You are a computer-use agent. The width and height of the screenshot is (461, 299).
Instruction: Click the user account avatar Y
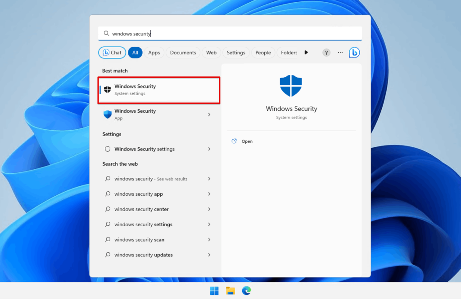(326, 53)
